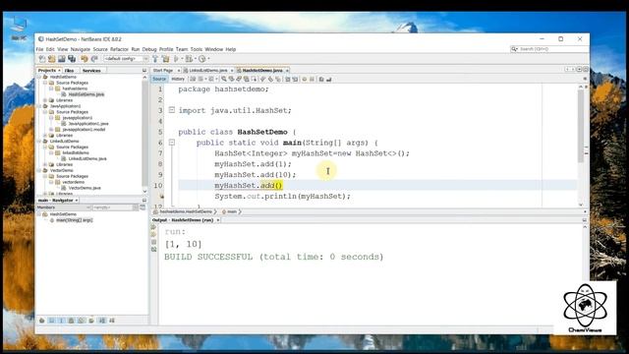Select main(String[] args) in the Navigator
Screen dimensions: 629x354
[x=74, y=220]
